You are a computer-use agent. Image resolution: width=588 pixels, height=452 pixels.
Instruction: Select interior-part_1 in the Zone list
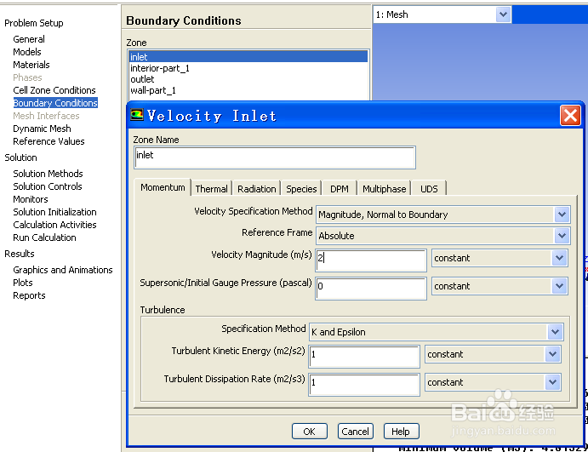point(248,68)
